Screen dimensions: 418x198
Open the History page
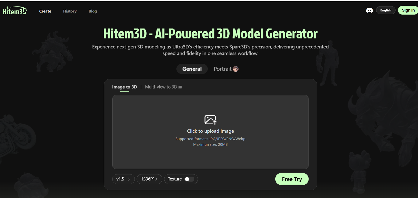point(70,11)
